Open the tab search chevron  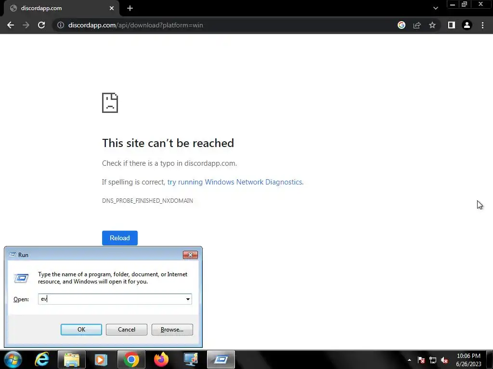point(435,8)
